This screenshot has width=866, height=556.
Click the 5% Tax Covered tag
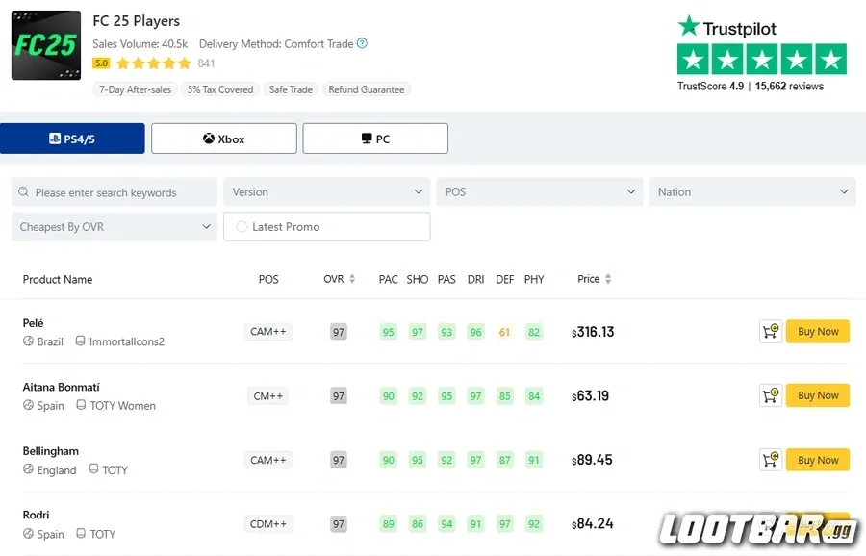[220, 89]
